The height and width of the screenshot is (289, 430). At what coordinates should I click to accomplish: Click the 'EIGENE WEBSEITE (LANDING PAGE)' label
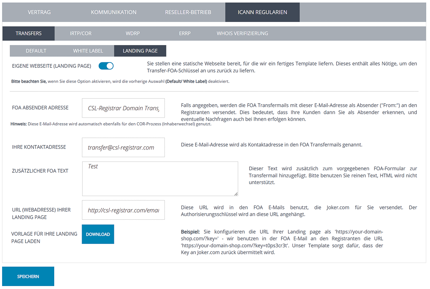point(52,66)
